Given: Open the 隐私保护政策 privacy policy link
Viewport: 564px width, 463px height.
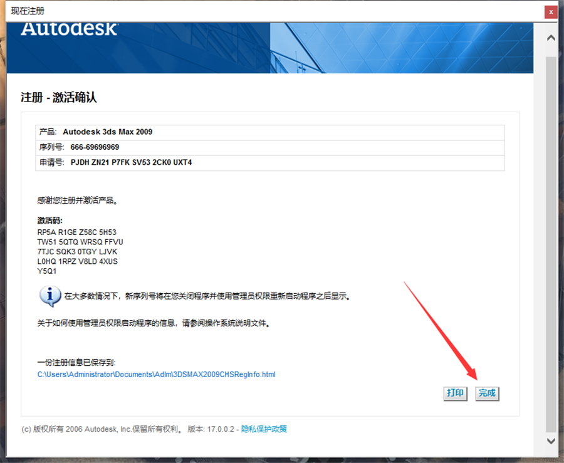Looking at the screenshot, I should coord(264,429).
